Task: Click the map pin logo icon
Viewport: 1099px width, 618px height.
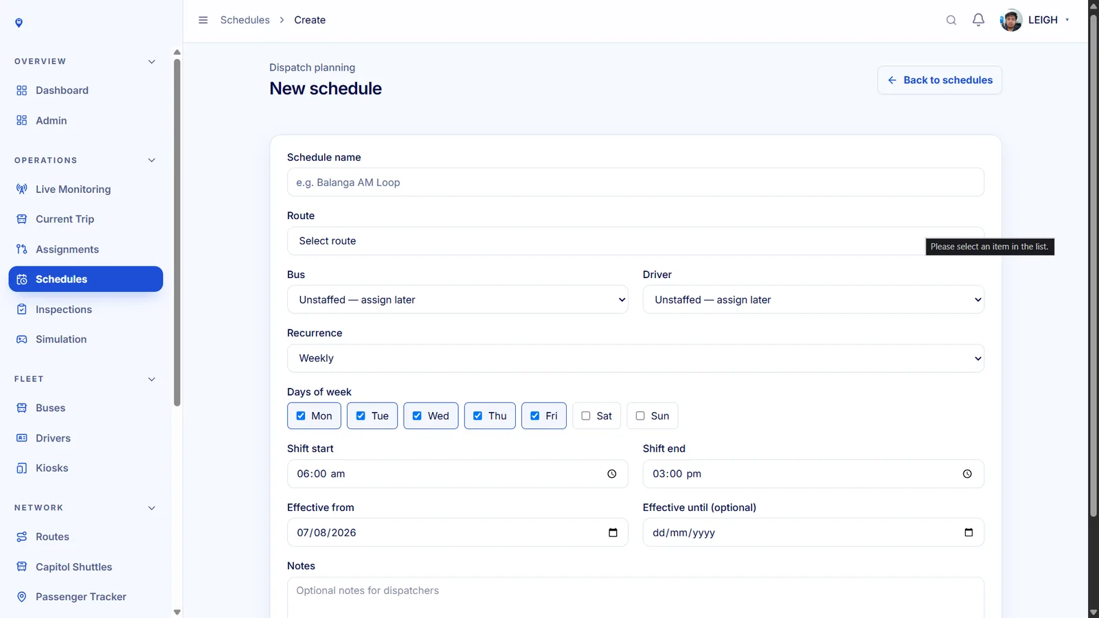Action: click(x=19, y=23)
